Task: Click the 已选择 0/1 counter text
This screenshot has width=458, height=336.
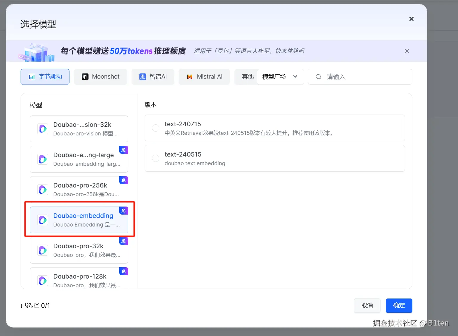Action: pos(35,306)
